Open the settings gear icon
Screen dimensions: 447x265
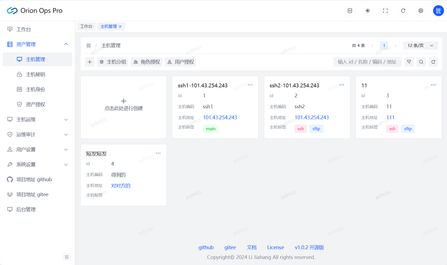coord(421,11)
